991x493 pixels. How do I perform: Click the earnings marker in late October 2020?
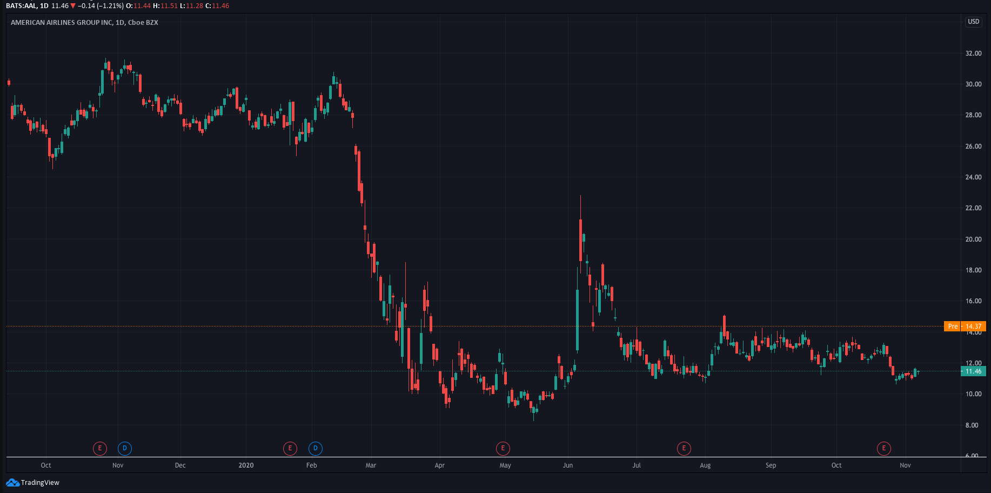[x=884, y=448]
